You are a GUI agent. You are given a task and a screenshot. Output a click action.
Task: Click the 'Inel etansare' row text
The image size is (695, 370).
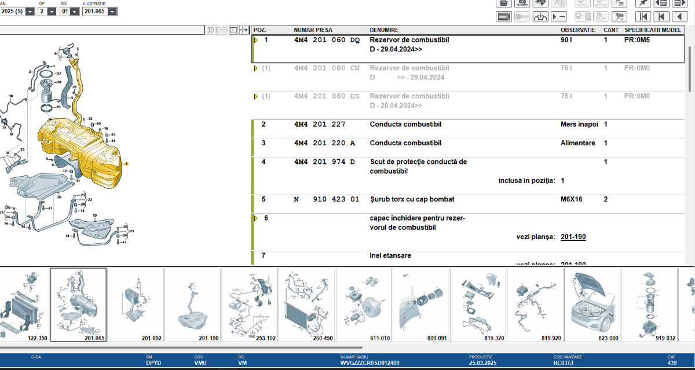click(x=390, y=255)
